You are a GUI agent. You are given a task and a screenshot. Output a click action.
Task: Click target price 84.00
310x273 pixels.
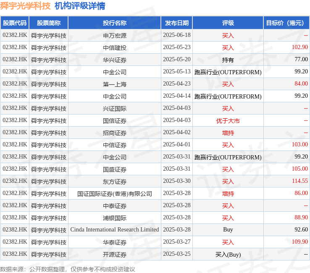point(301,84)
